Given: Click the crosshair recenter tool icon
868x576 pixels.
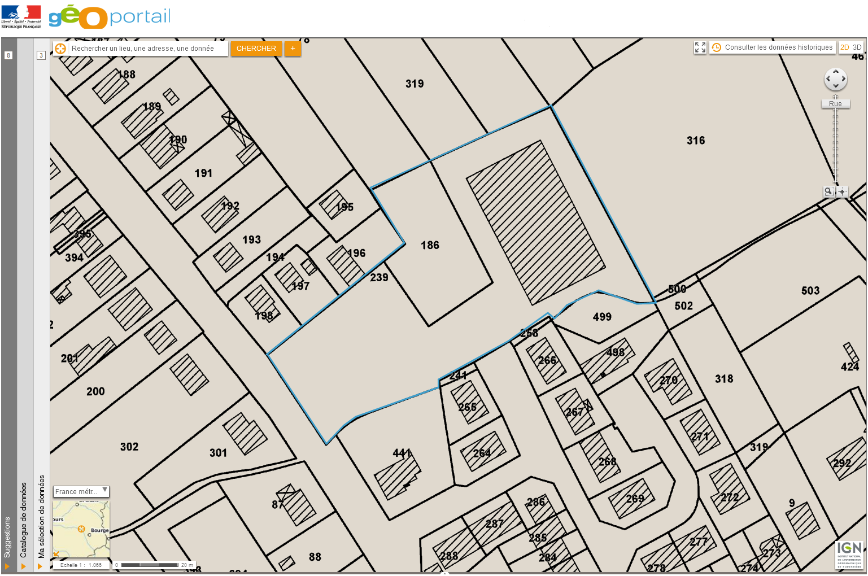Looking at the screenshot, I should click(843, 191).
